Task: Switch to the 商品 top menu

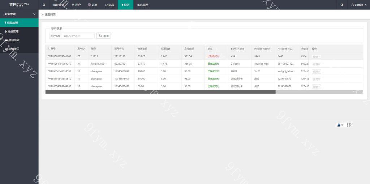Action: [x=109, y=5]
